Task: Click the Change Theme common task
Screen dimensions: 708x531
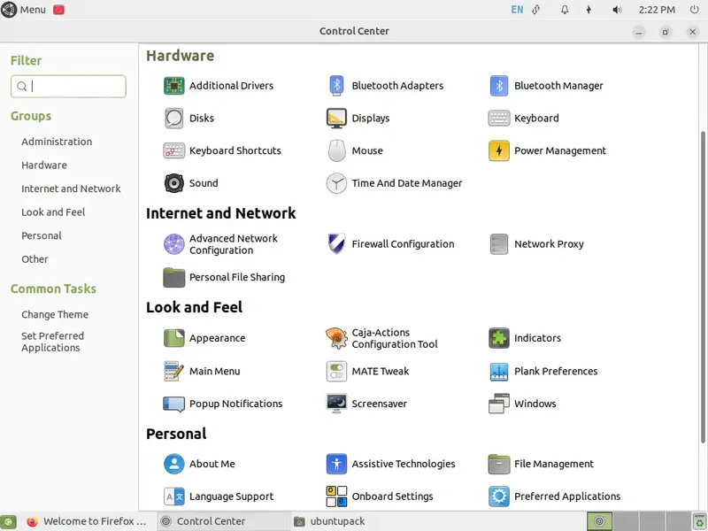Action: point(55,315)
